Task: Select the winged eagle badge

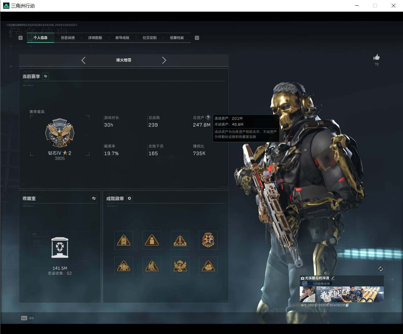Action: pos(180,266)
